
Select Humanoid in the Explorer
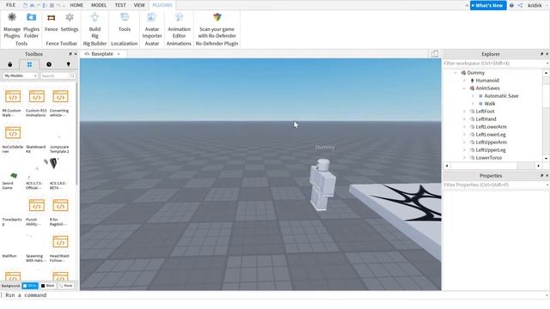coord(487,80)
